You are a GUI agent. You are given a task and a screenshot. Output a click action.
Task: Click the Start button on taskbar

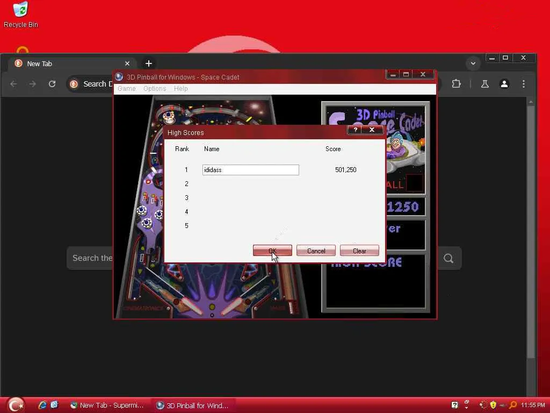click(x=16, y=405)
